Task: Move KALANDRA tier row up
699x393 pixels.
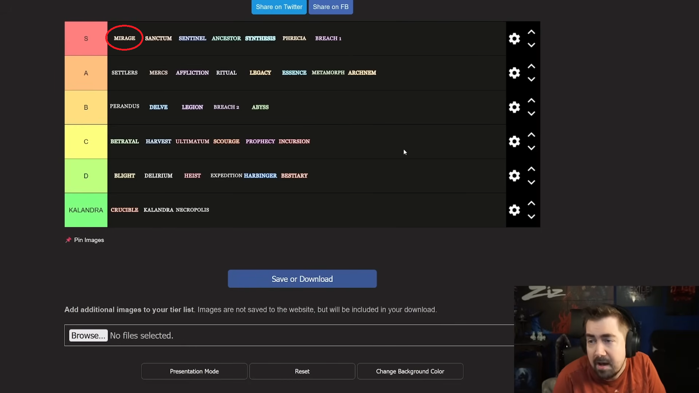Action: coord(531,203)
